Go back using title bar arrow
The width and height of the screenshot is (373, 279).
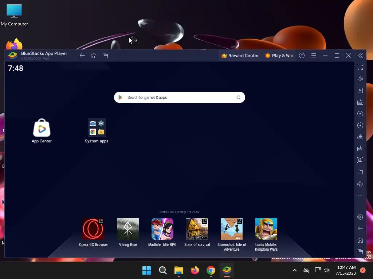tap(82, 56)
